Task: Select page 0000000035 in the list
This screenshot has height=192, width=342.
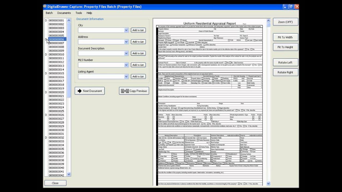Action: pos(56,149)
